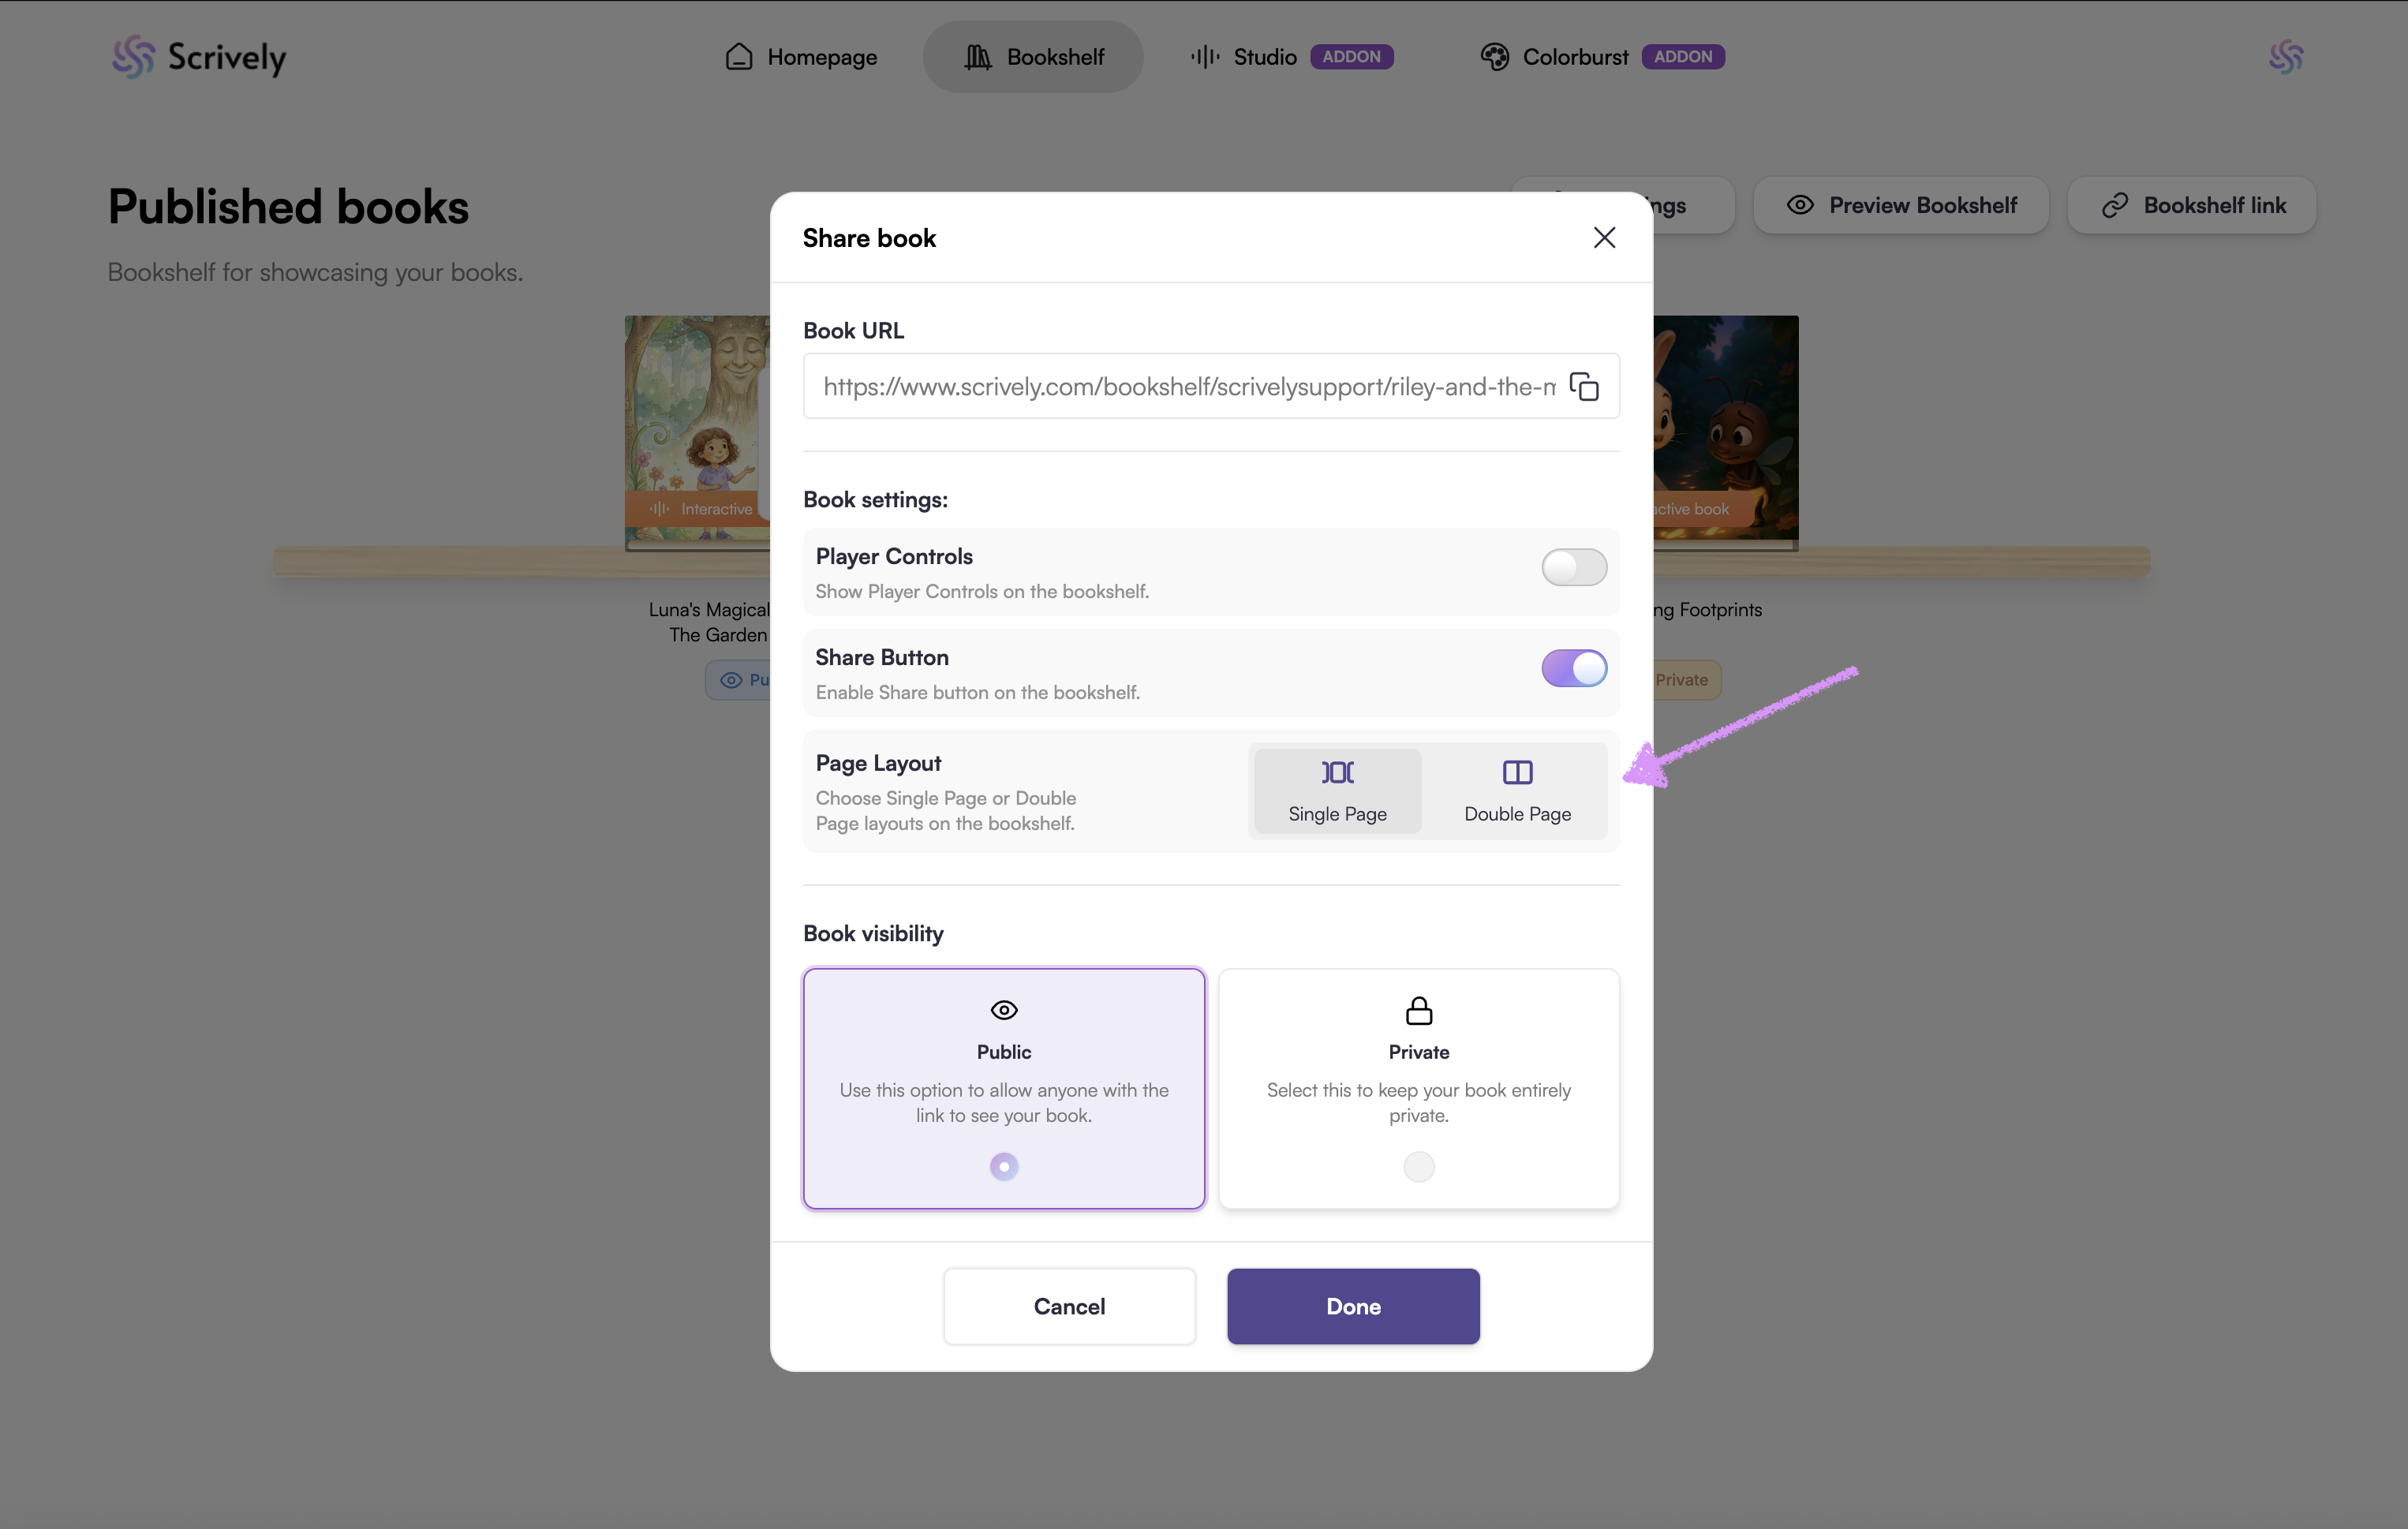Click the Book URL text field

1188,386
